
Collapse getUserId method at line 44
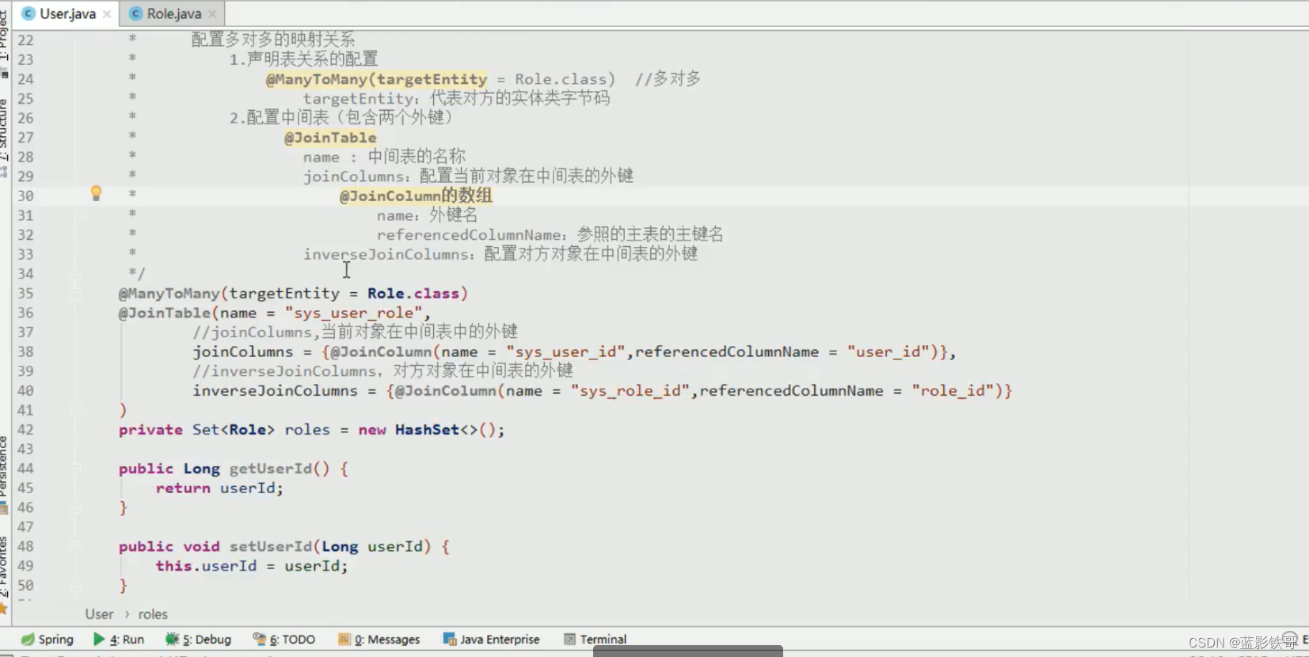[74, 469]
